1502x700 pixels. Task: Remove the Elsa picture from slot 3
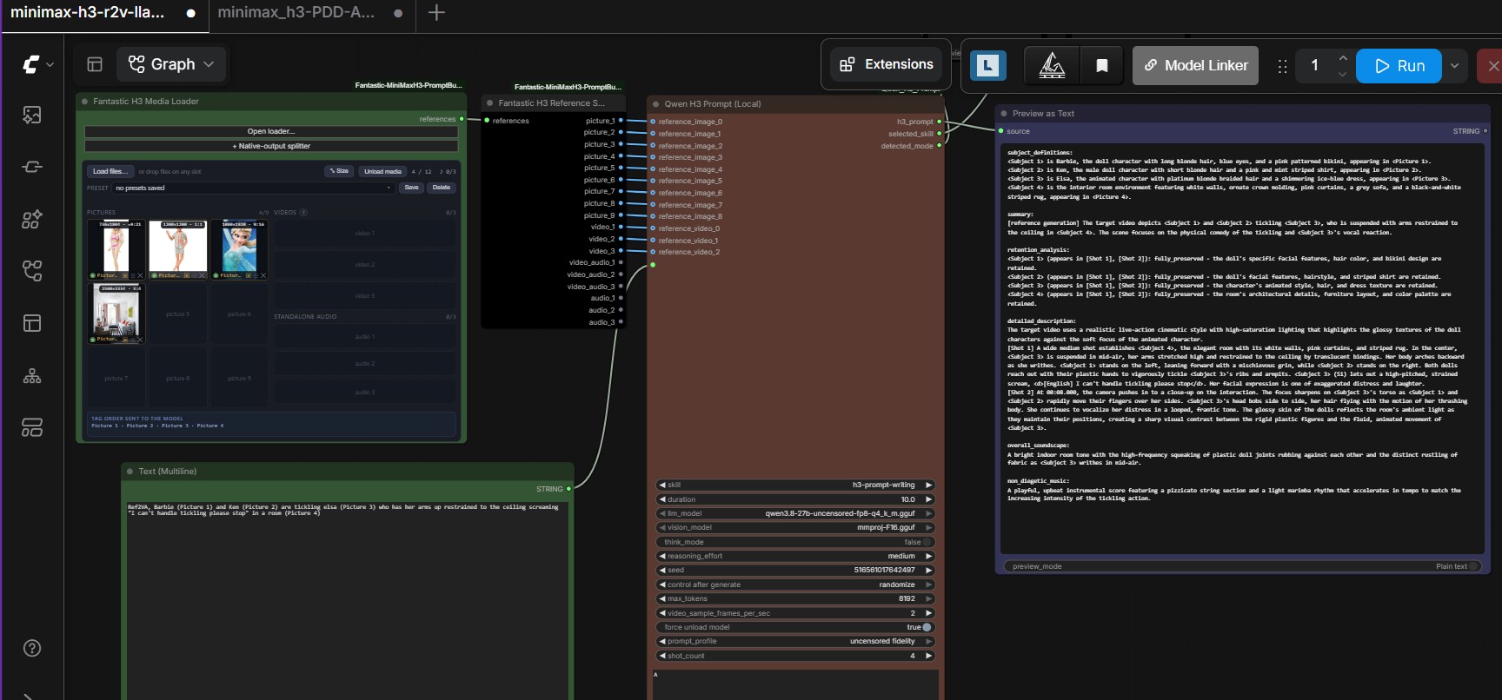coord(263,275)
